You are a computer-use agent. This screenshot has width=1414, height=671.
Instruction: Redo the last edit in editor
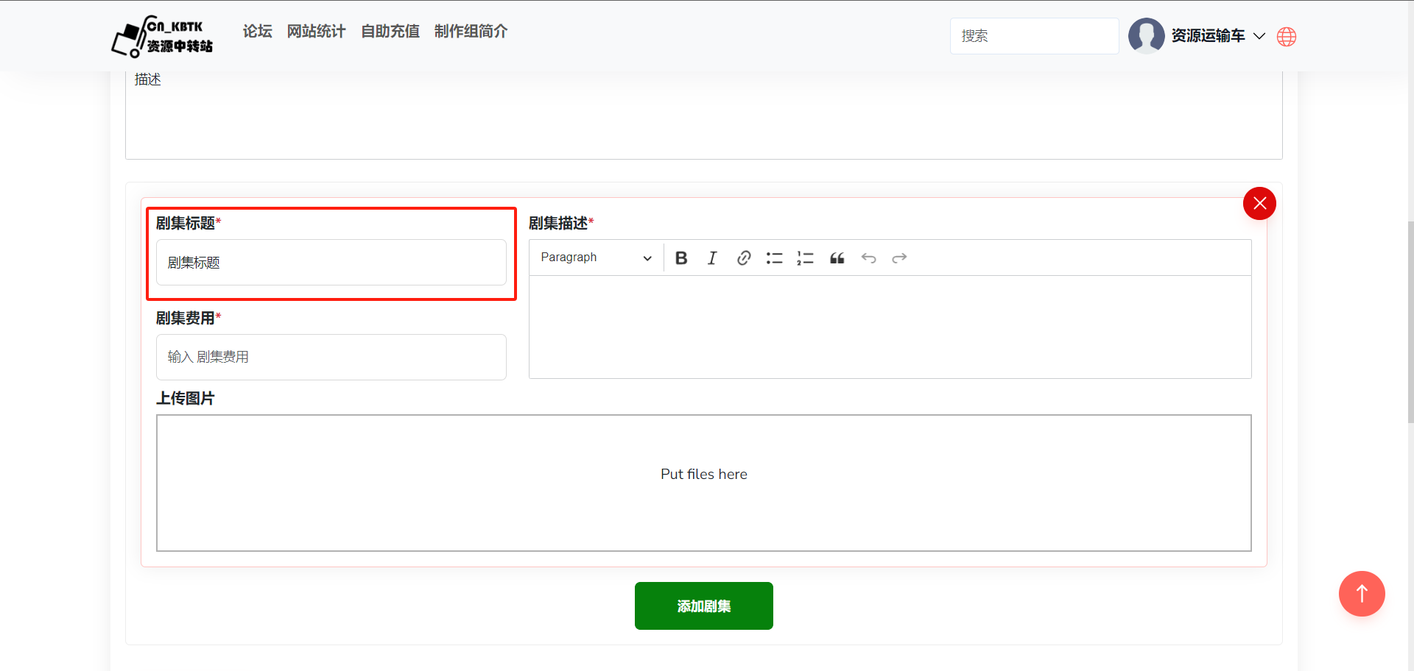[x=899, y=258]
